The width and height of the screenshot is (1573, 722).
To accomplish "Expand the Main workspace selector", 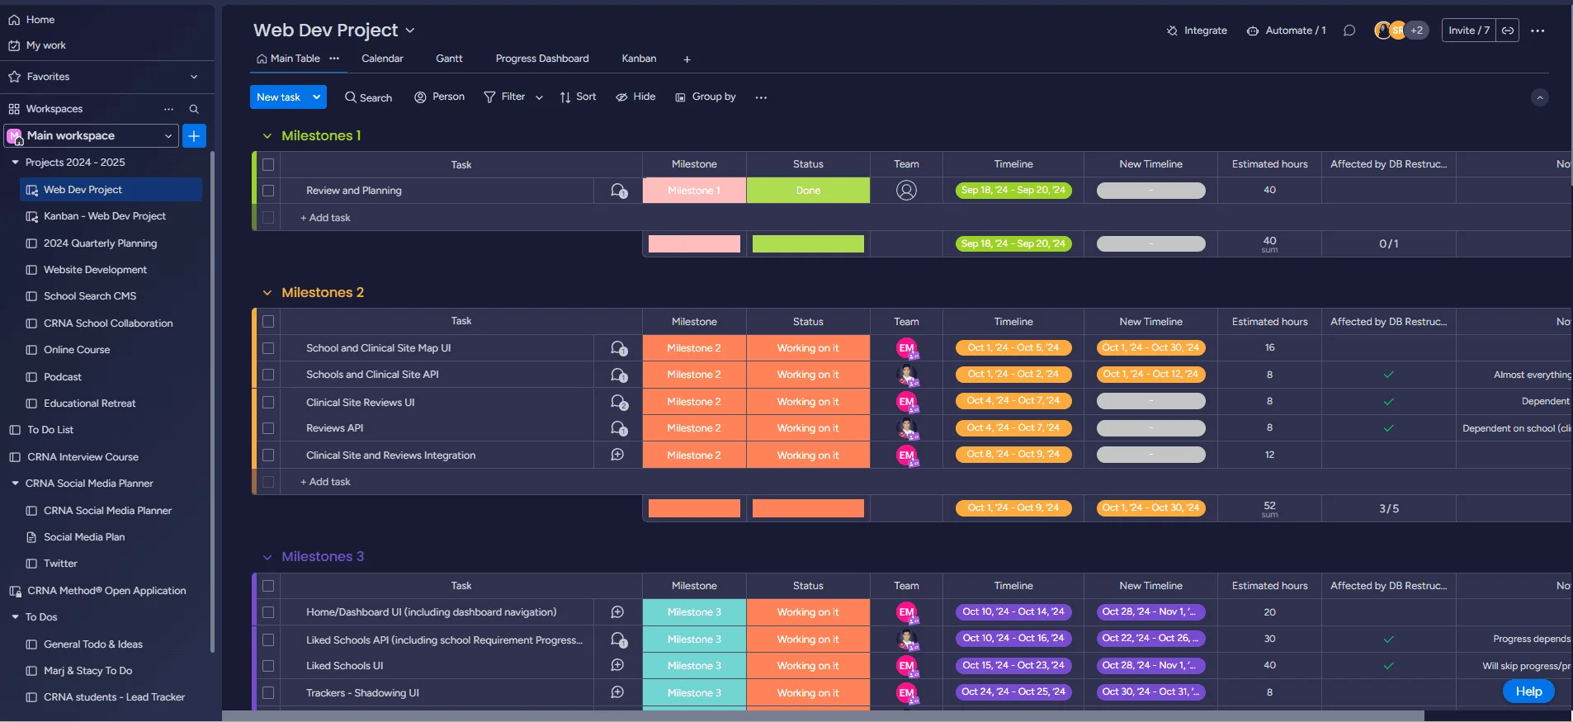I will tap(168, 136).
